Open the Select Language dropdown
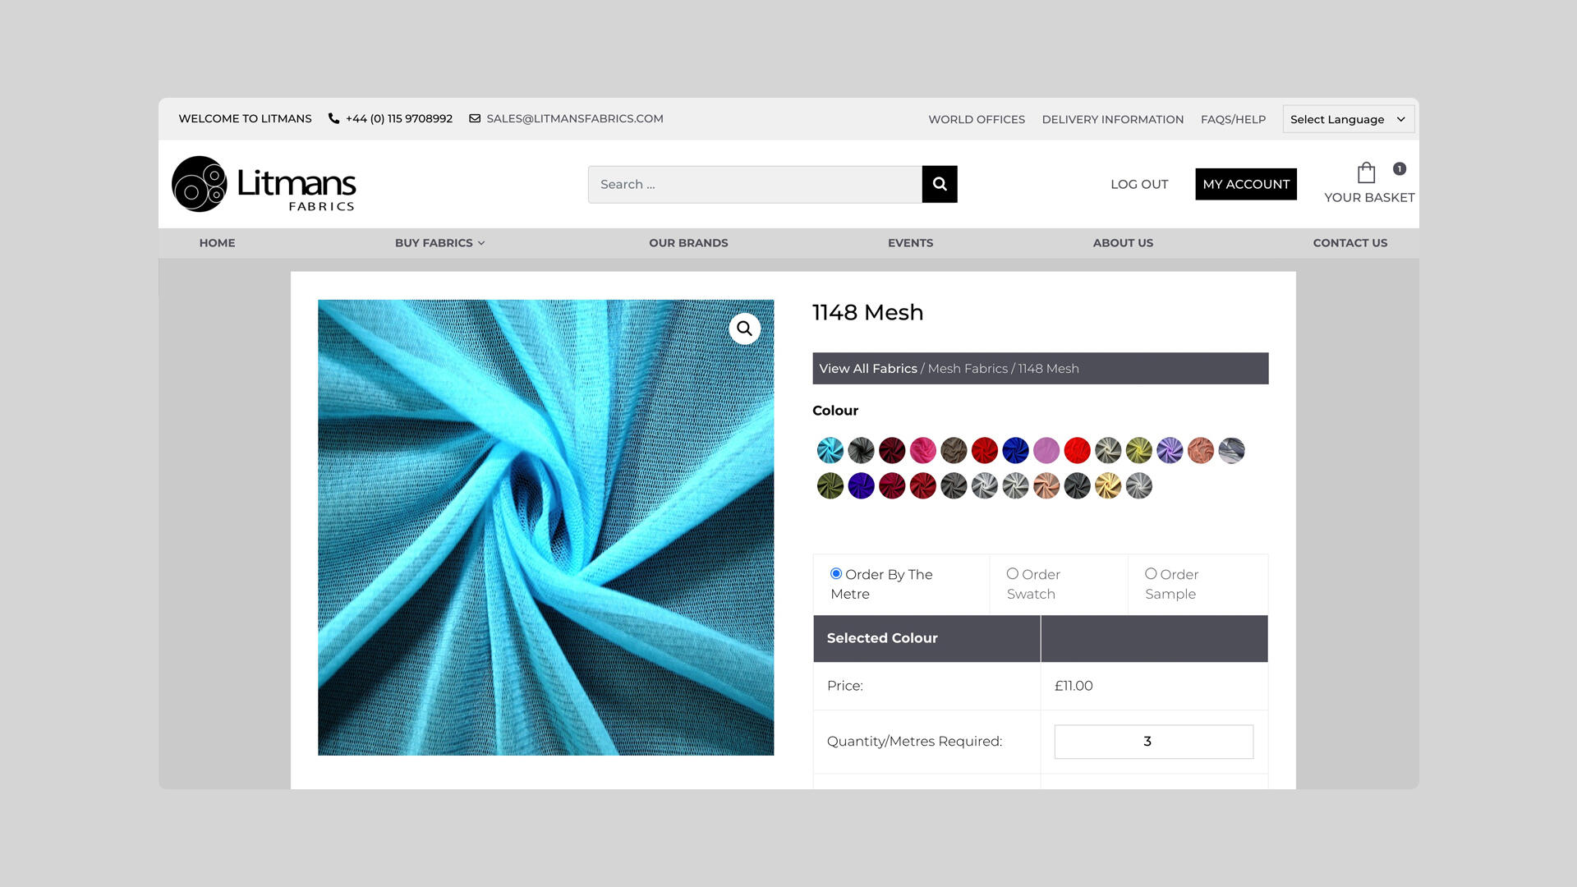This screenshot has height=887, width=1577. pyautogui.click(x=1347, y=119)
